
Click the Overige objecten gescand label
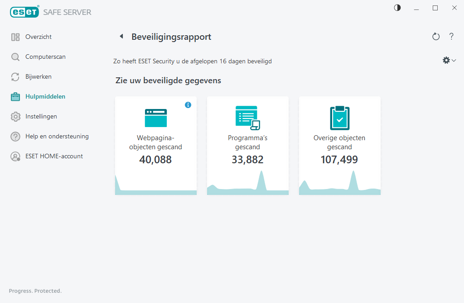(x=339, y=142)
